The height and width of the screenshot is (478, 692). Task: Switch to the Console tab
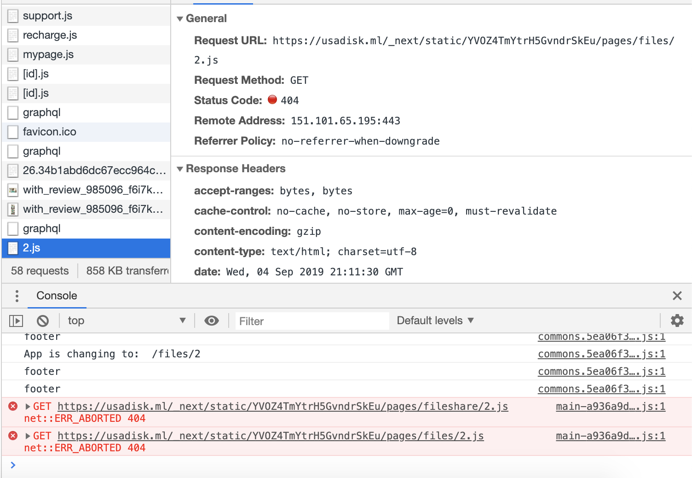tap(57, 296)
